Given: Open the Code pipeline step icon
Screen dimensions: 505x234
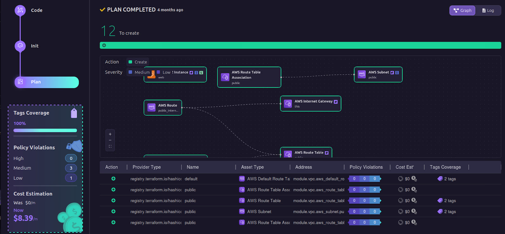Looking at the screenshot, I should tap(20, 10).
